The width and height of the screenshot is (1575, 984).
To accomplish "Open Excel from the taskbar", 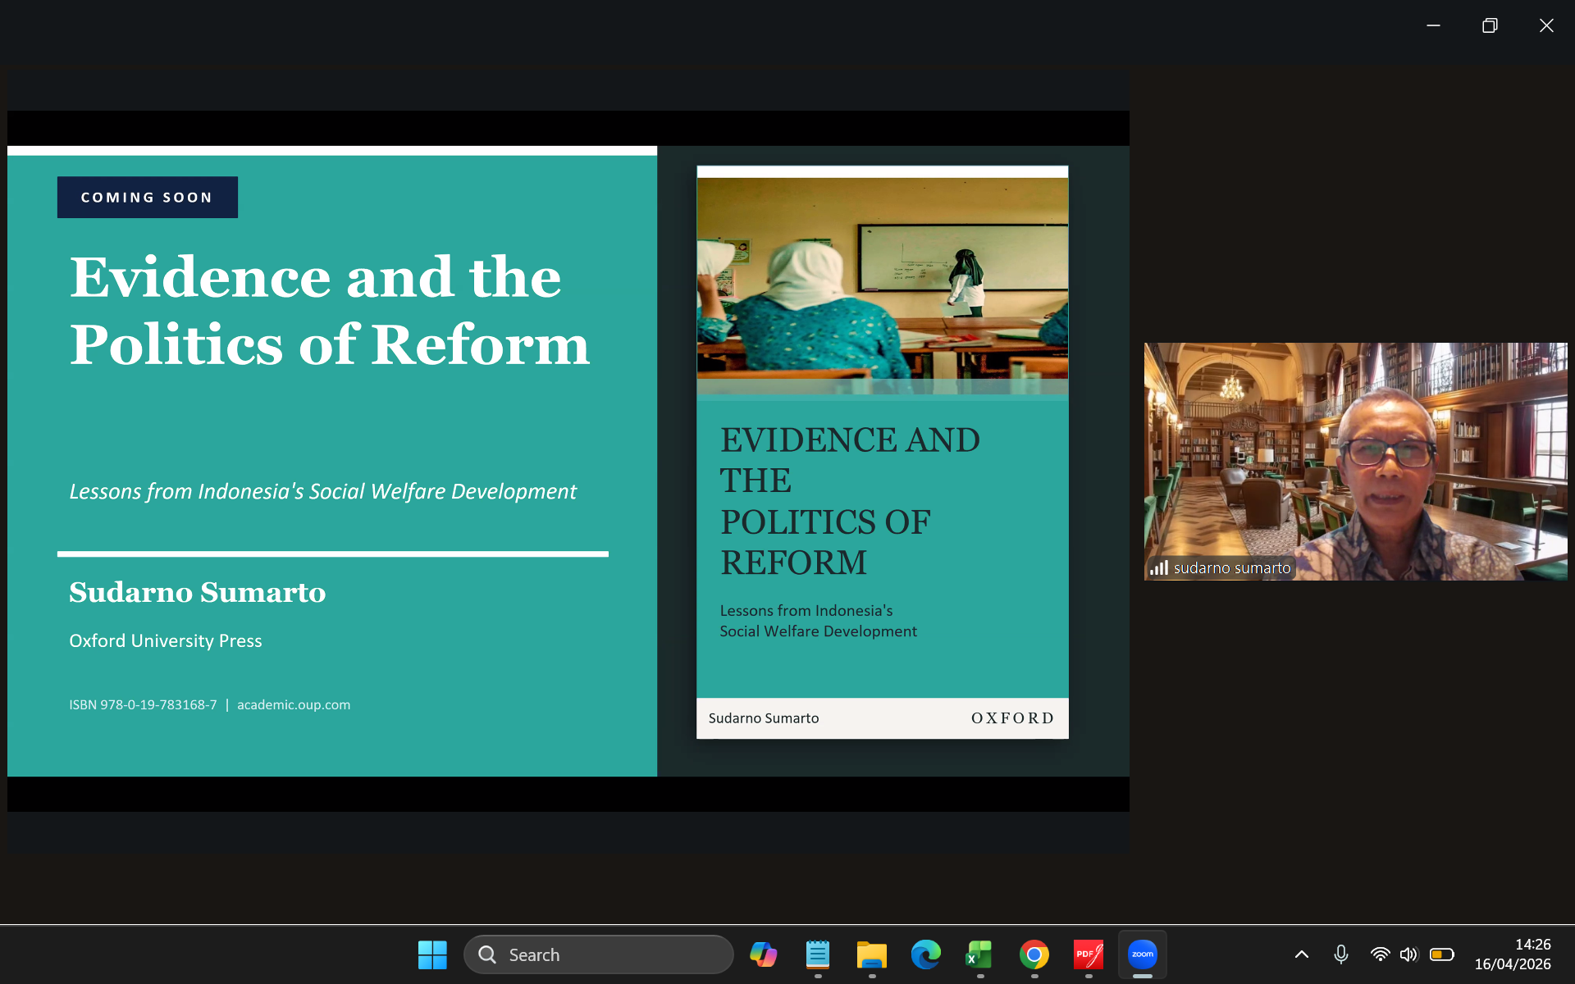I will [979, 954].
